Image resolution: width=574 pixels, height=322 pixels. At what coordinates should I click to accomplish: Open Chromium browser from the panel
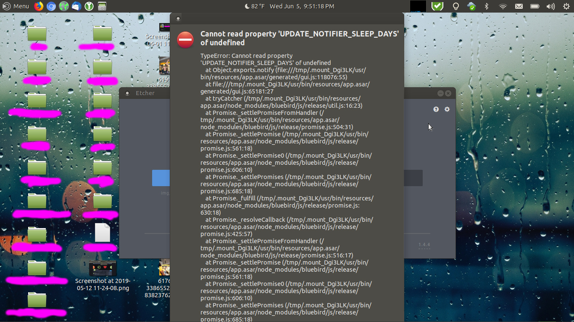tap(51, 6)
